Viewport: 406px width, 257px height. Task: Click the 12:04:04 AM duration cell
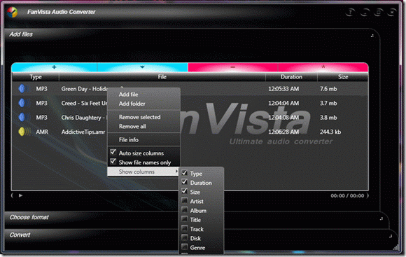pos(283,103)
